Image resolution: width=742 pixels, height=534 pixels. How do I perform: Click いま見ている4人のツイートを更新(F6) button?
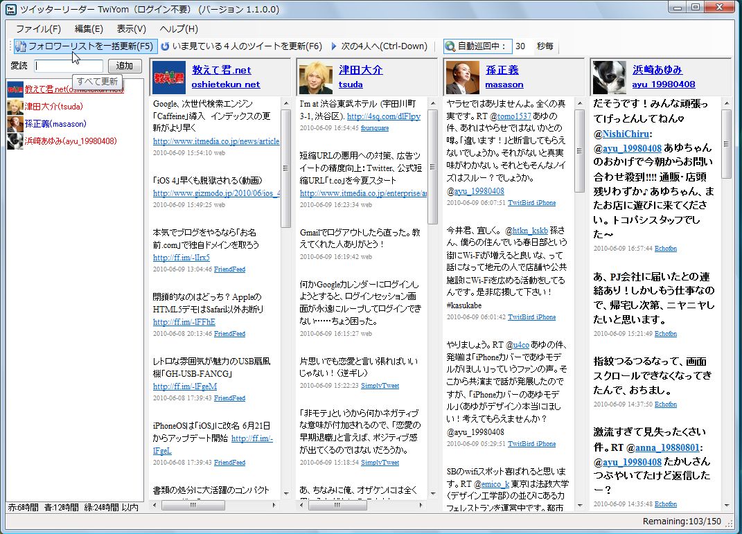(x=241, y=46)
